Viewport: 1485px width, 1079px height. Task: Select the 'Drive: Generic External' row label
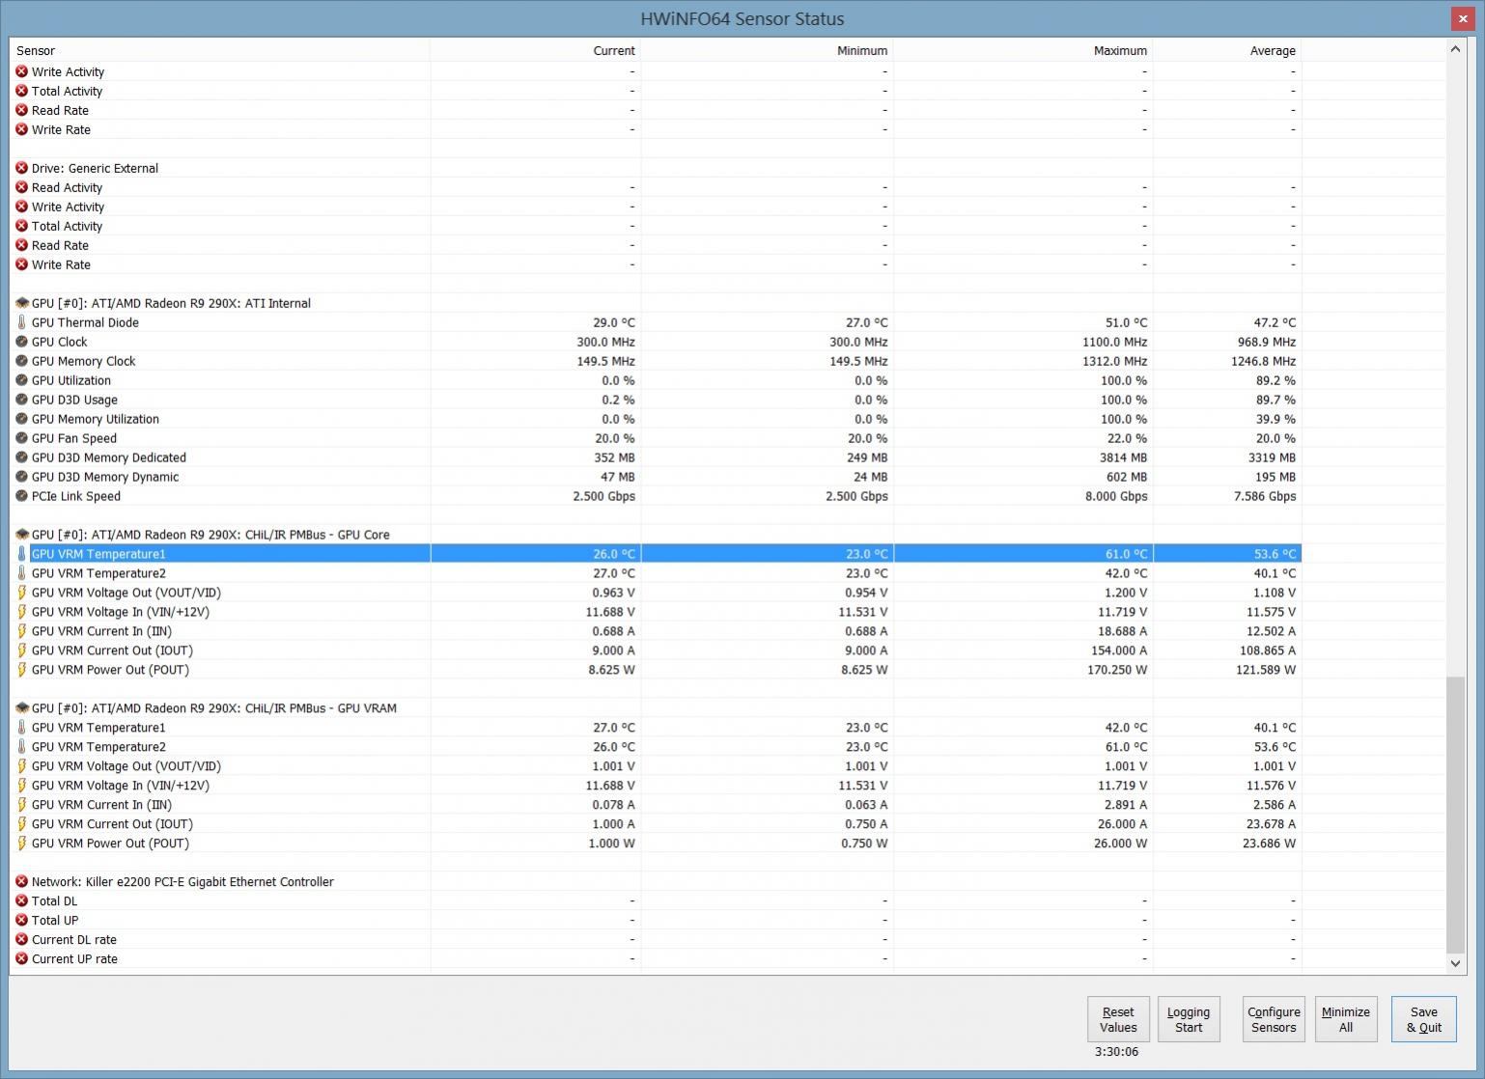point(95,168)
